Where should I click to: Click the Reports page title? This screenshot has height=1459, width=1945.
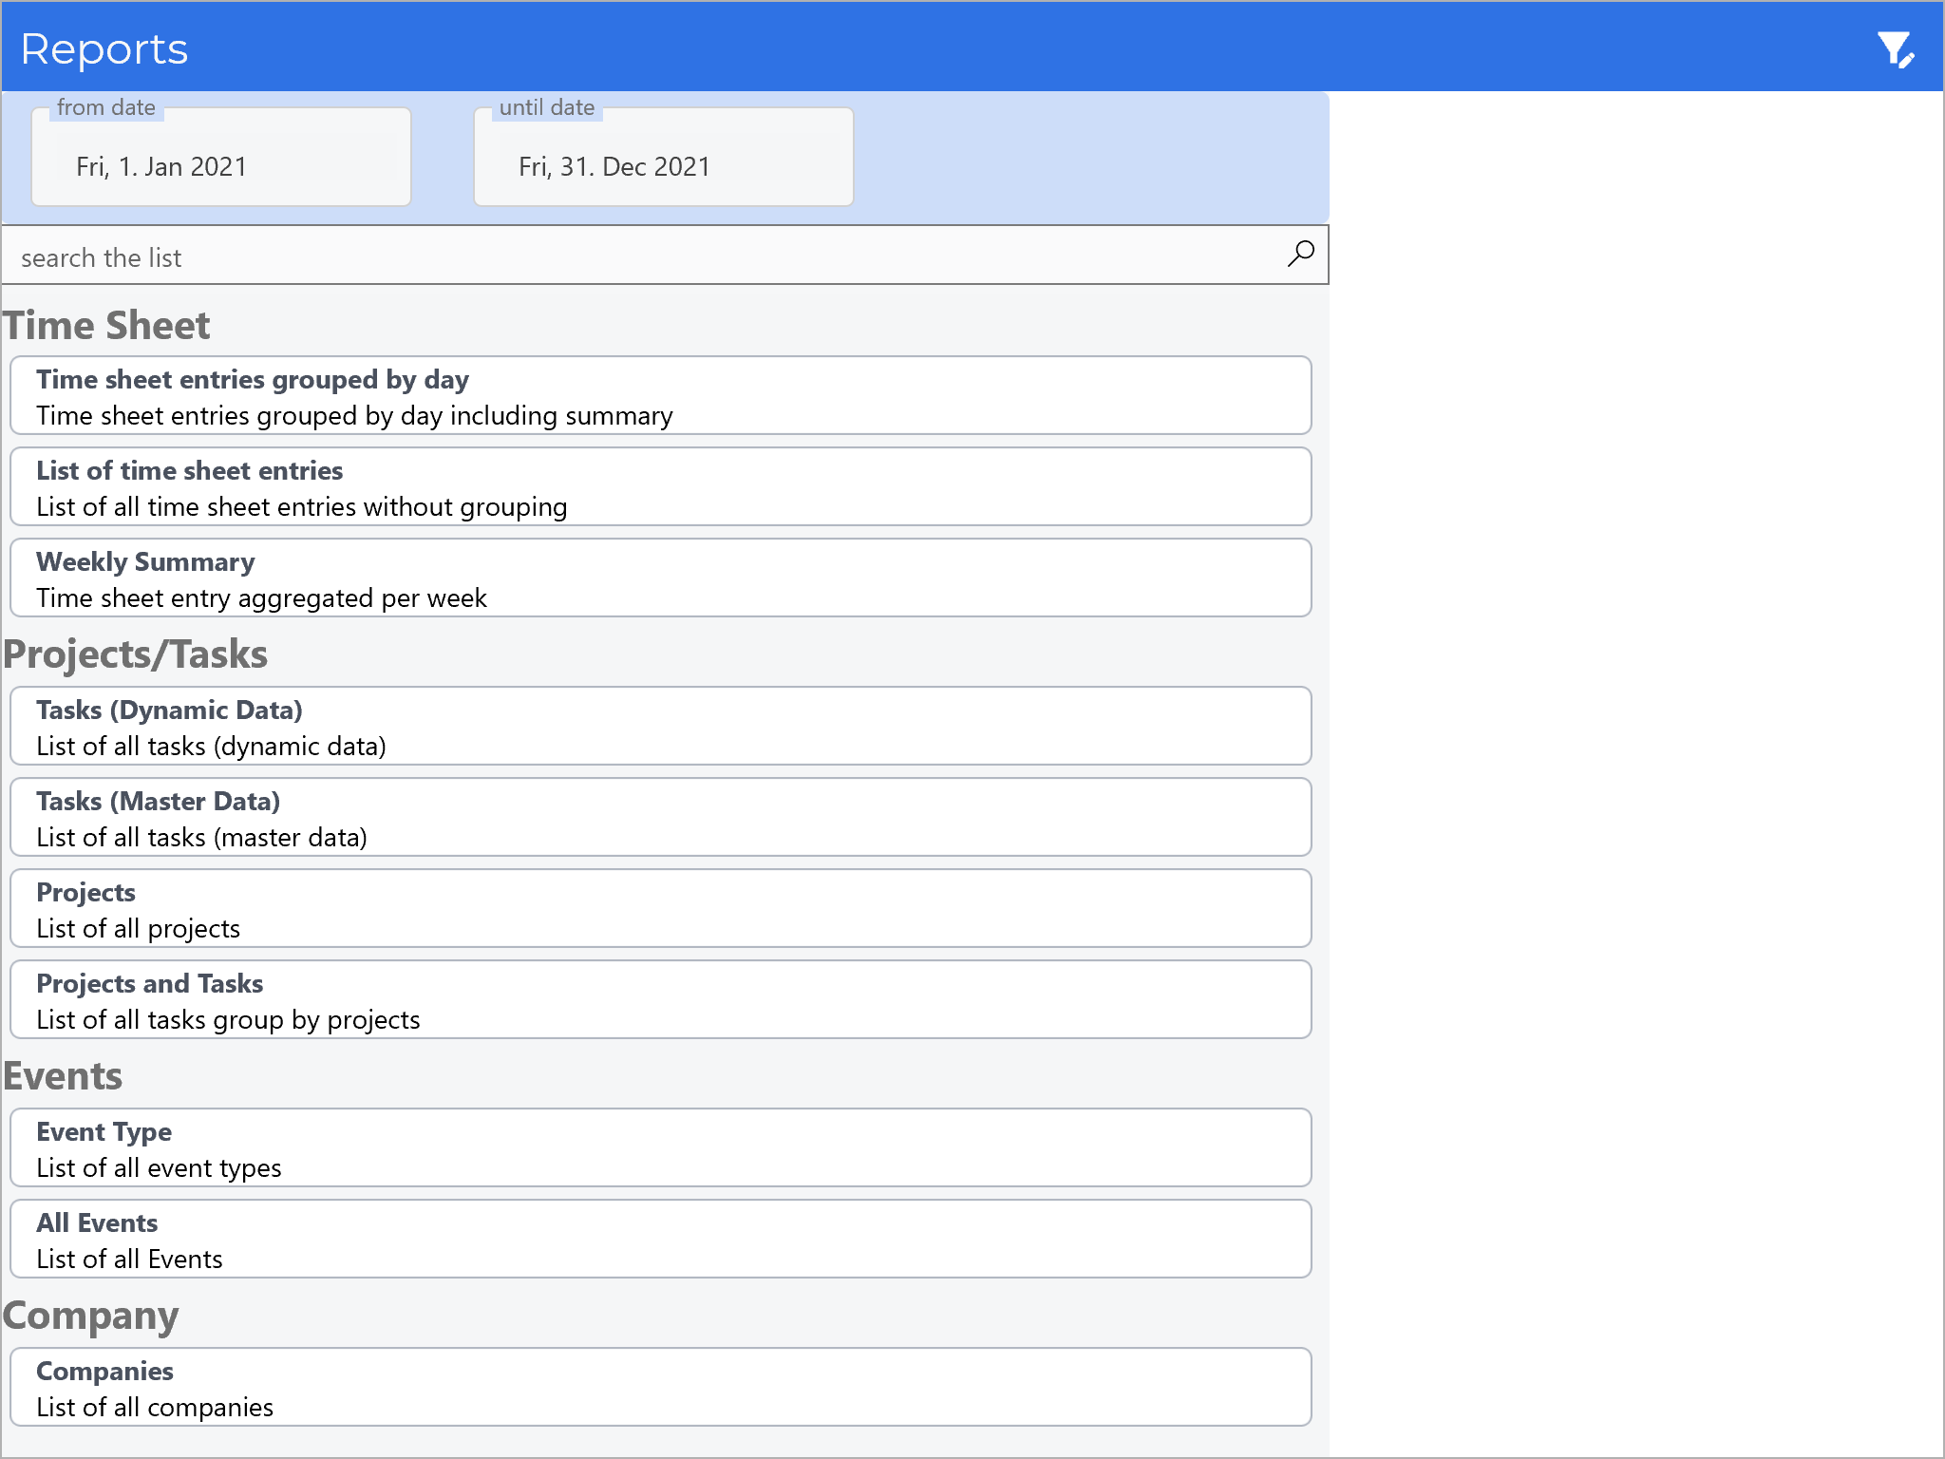(x=104, y=48)
